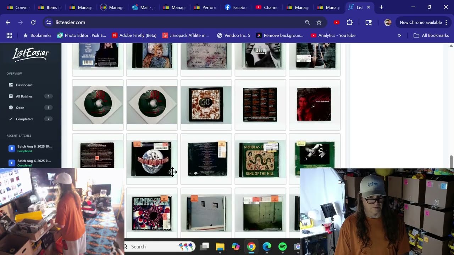Click the scrollbar up arrow
The width and height of the screenshot is (454, 255).
[x=451, y=46]
